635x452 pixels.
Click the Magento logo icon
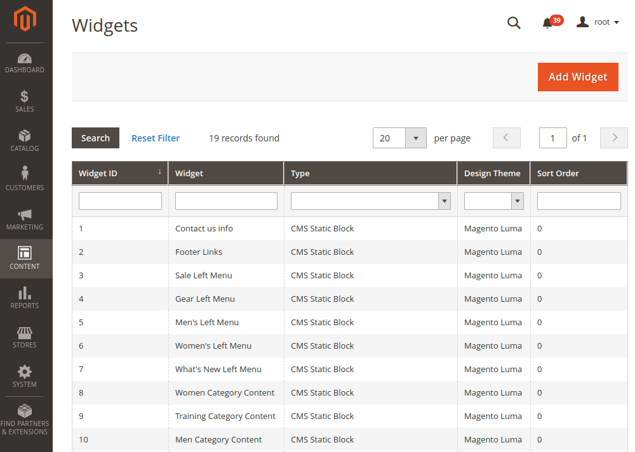pyautogui.click(x=25, y=19)
